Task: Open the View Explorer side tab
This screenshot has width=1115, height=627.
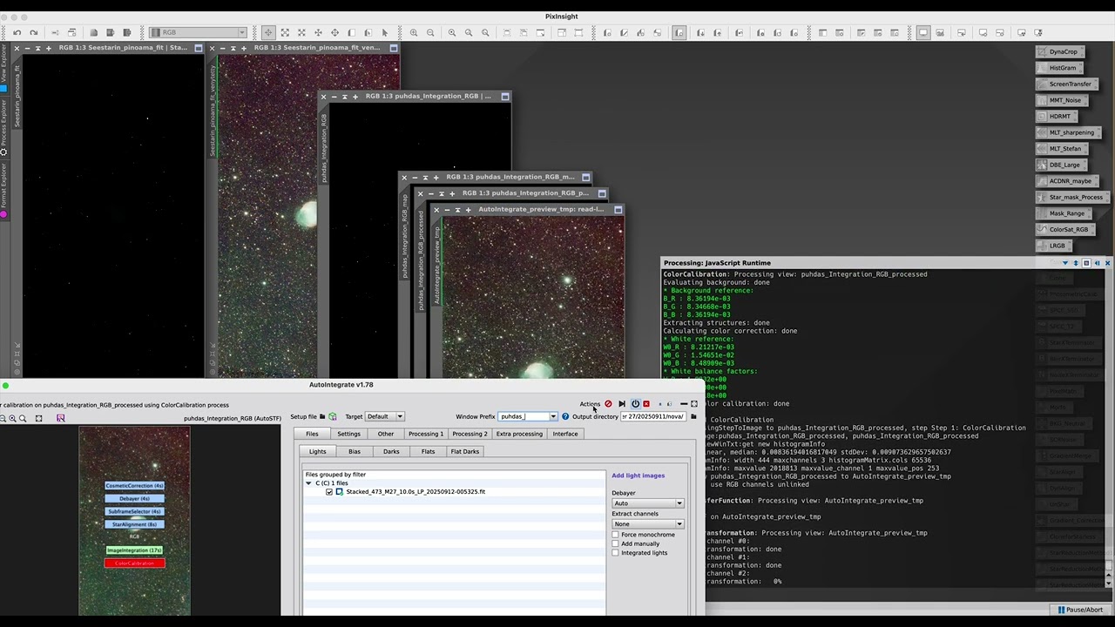Action: coord(3,68)
